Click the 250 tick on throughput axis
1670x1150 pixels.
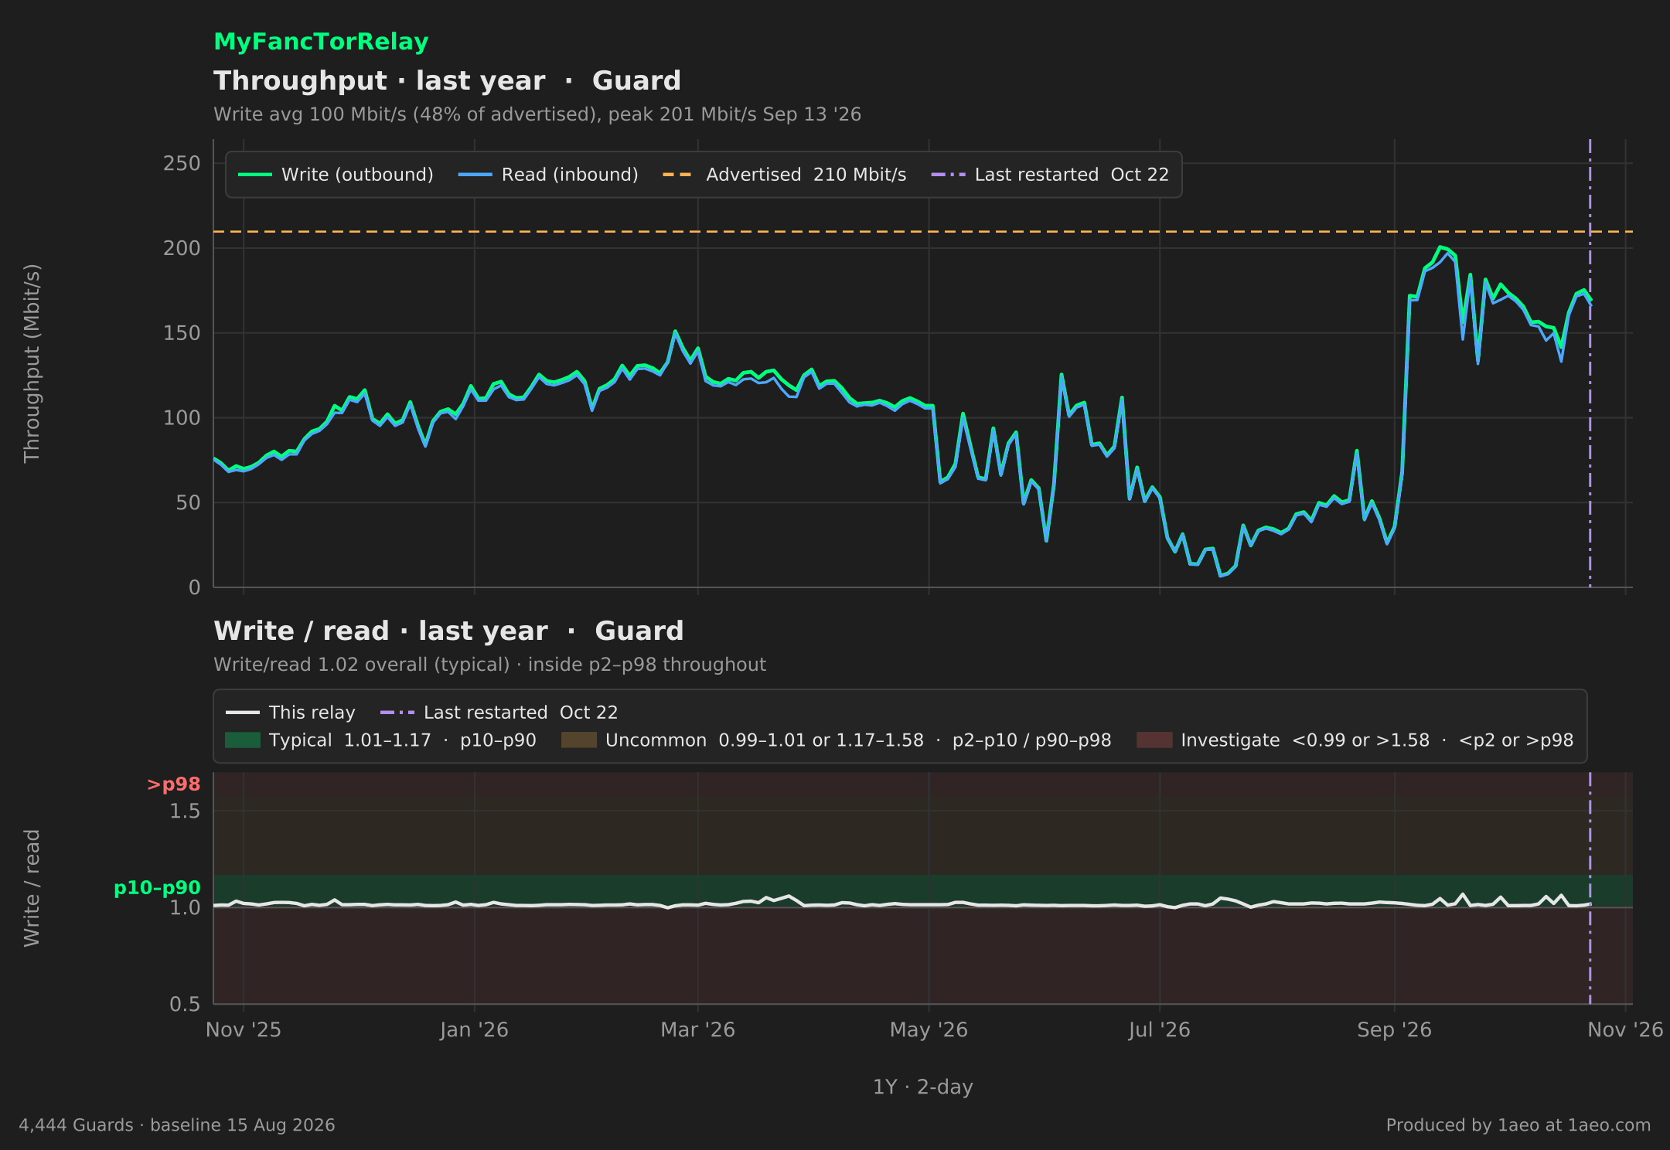coord(182,164)
